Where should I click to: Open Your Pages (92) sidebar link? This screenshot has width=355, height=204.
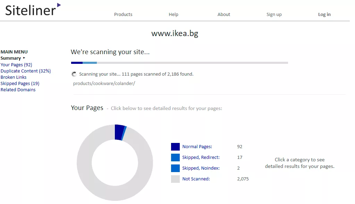click(16, 65)
